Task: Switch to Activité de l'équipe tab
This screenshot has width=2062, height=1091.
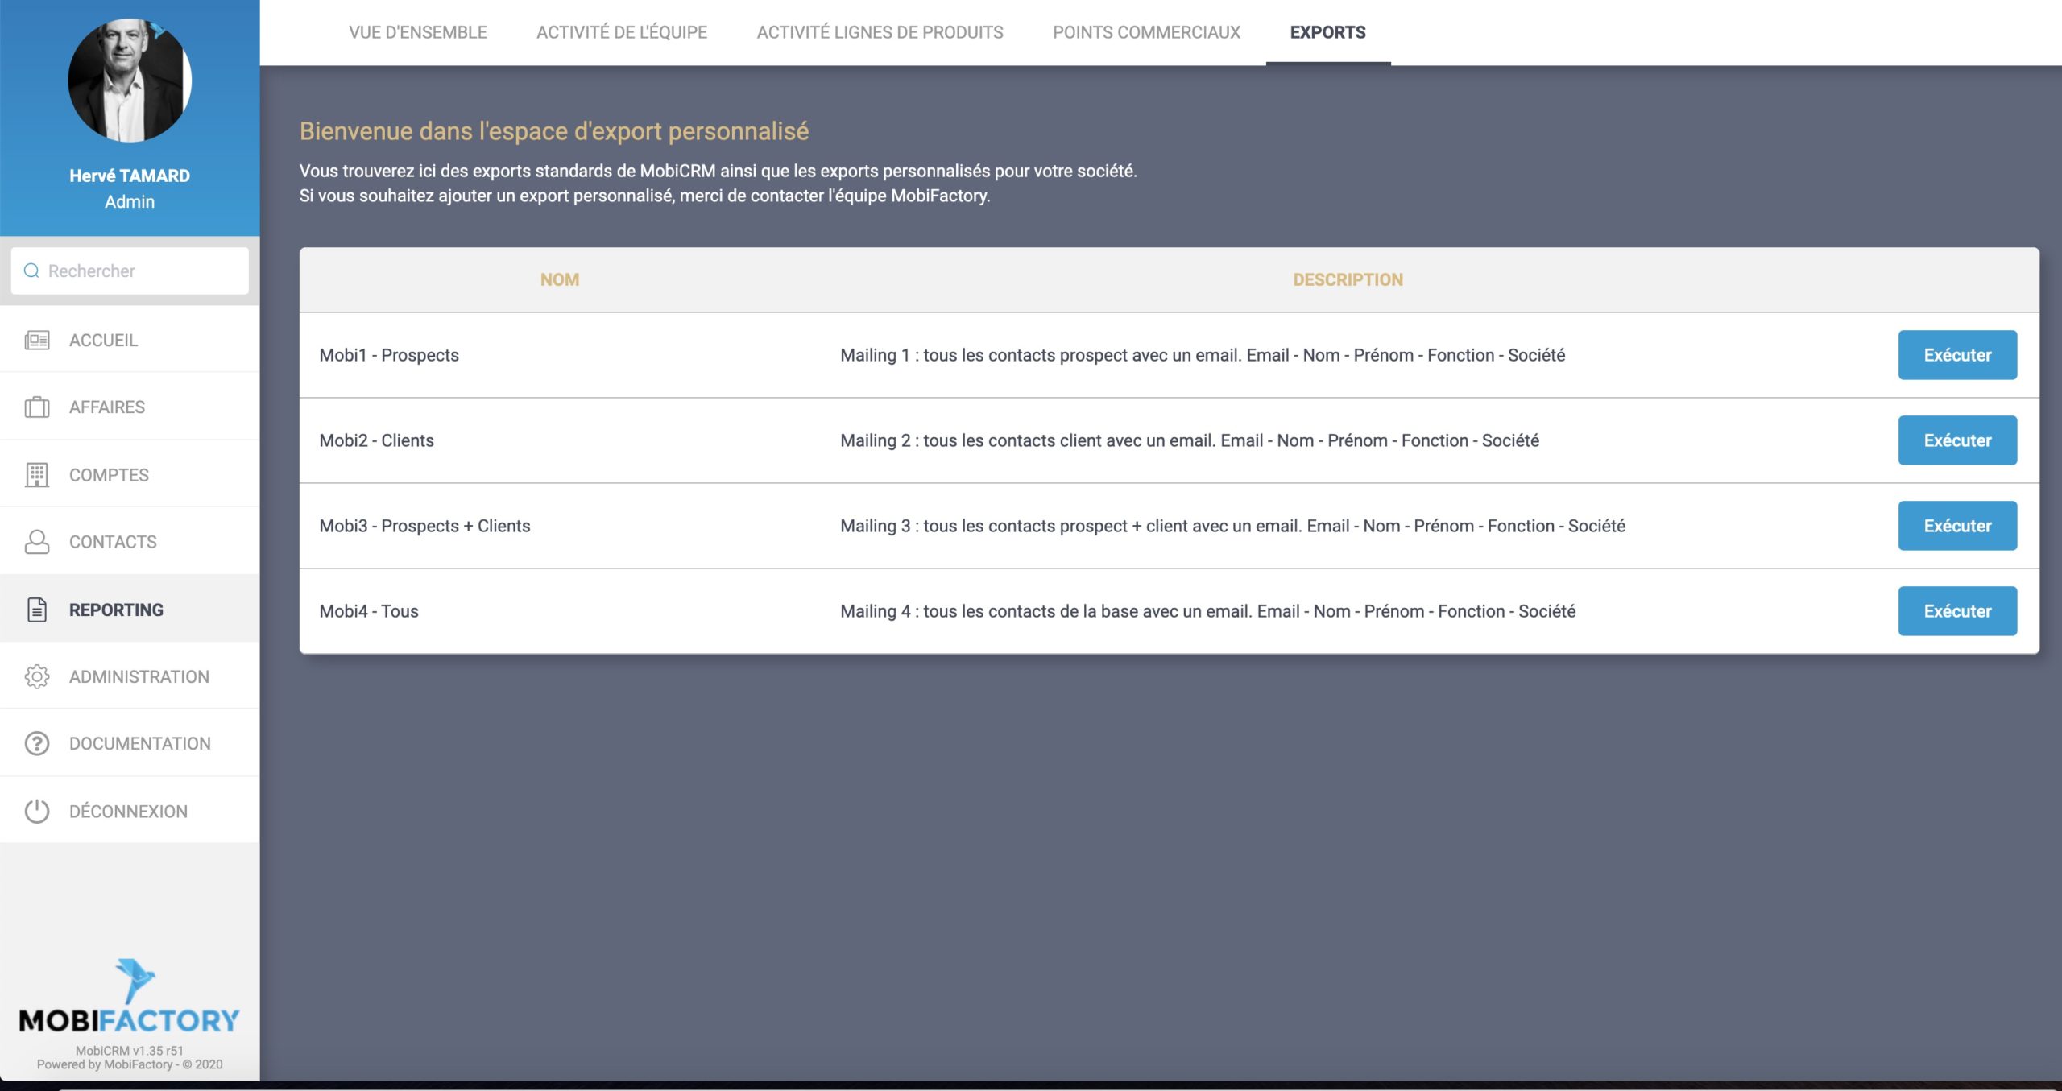Action: point(621,32)
